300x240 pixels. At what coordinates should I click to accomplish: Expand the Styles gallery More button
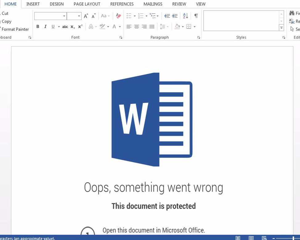click(282, 28)
